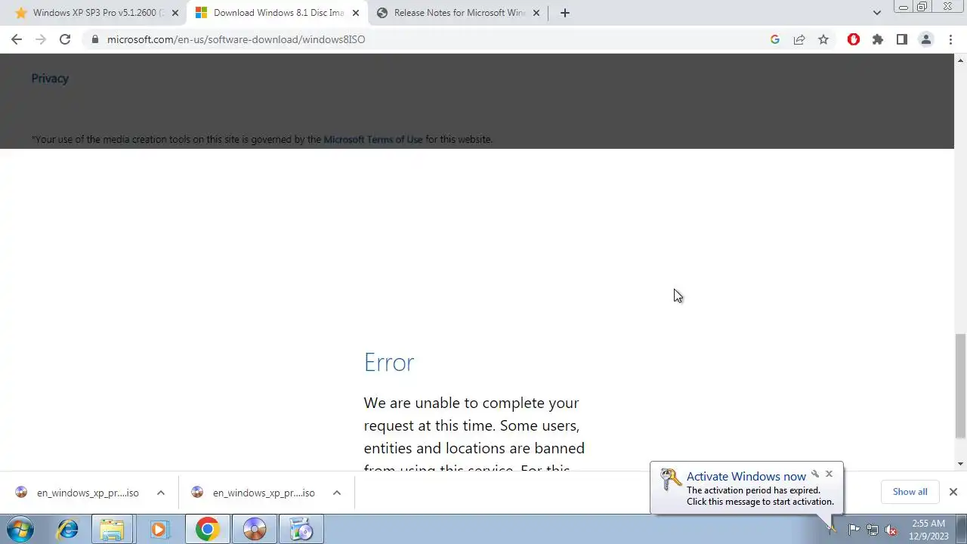Open network tray icon
Screen dimensions: 967x544
[873, 530]
